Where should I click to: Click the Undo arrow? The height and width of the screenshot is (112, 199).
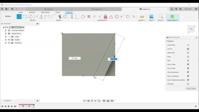[x=16, y=9]
